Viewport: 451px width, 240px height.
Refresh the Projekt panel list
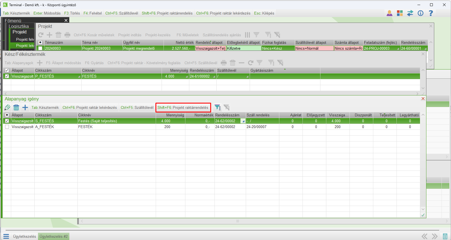point(41,35)
